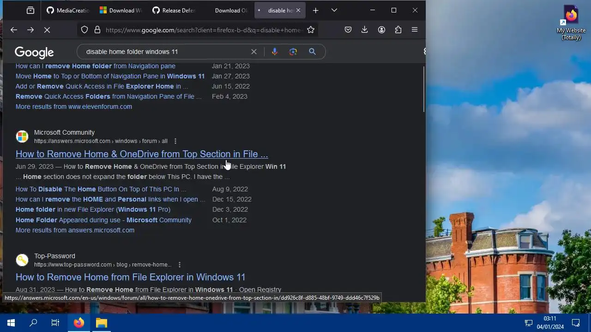Open 'Remove Quick Access Folders' link
The width and height of the screenshot is (591, 332).
[109, 96]
